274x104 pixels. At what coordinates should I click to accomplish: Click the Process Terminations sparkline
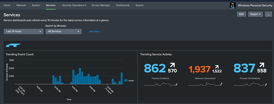pyautogui.click(x=250, y=84)
